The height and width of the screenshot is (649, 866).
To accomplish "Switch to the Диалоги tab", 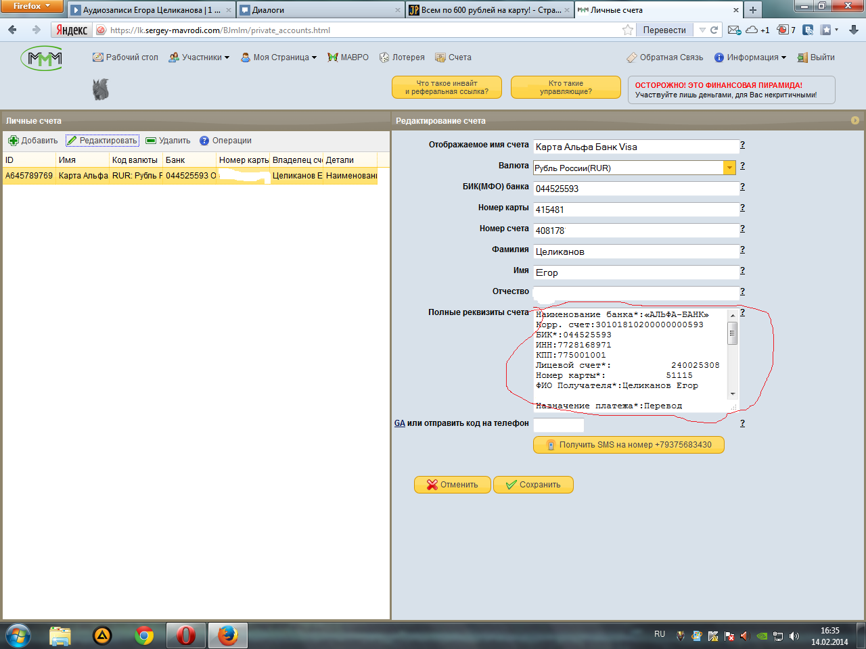I will tap(320, 10).
